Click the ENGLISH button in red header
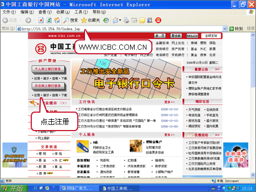Screen dimensions: 256x192 pos(192,36)
